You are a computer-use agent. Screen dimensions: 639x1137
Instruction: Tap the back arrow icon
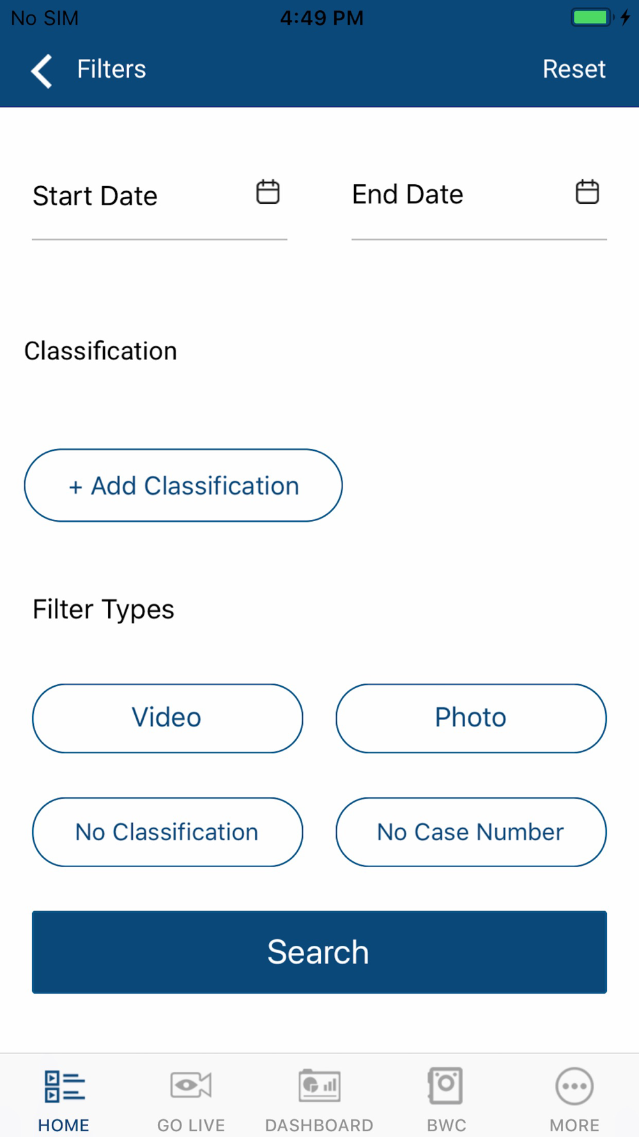pyautogui.click(x=42, y=70)
